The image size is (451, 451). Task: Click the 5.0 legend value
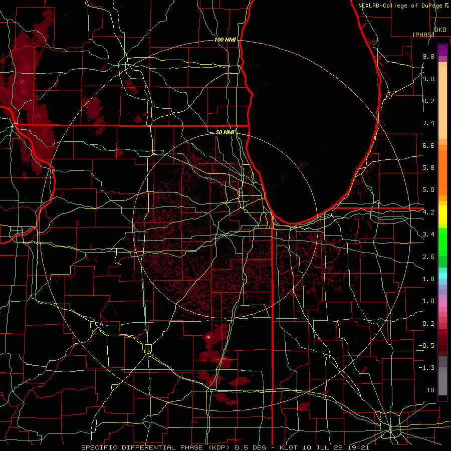pyautogui.click(x=428, y=190)
